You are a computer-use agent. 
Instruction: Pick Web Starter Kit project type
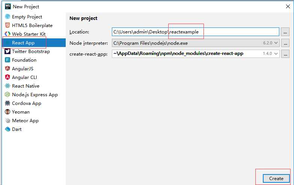click(34, 34)
